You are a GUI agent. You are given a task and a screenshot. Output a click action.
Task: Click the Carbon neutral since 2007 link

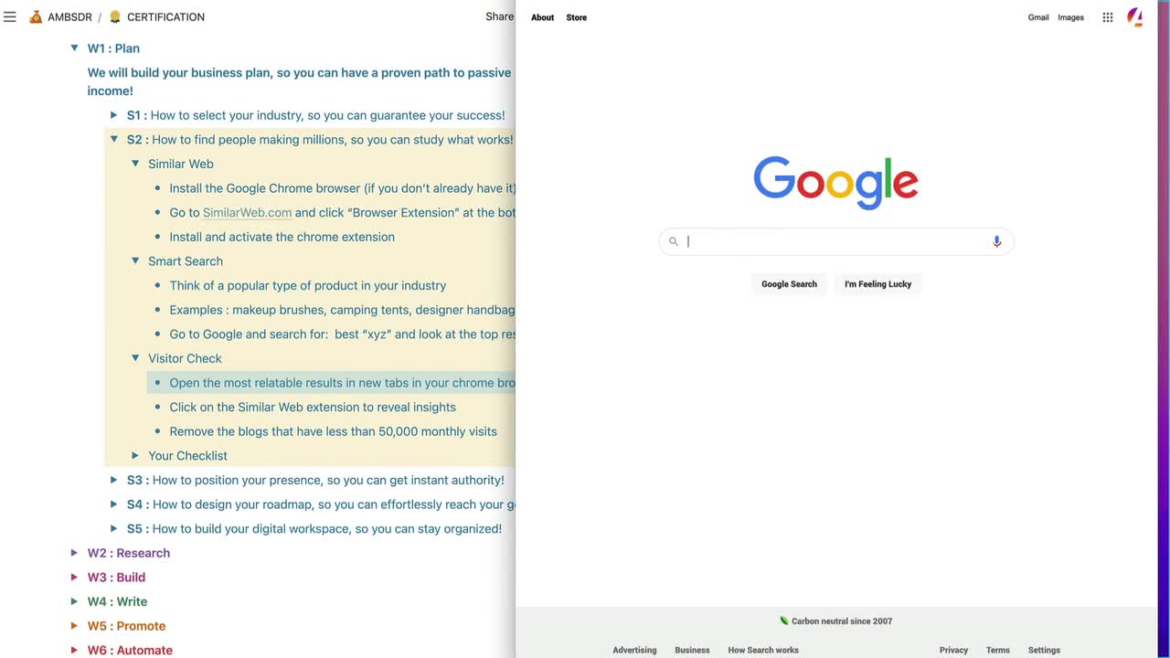tap(842, 621)
